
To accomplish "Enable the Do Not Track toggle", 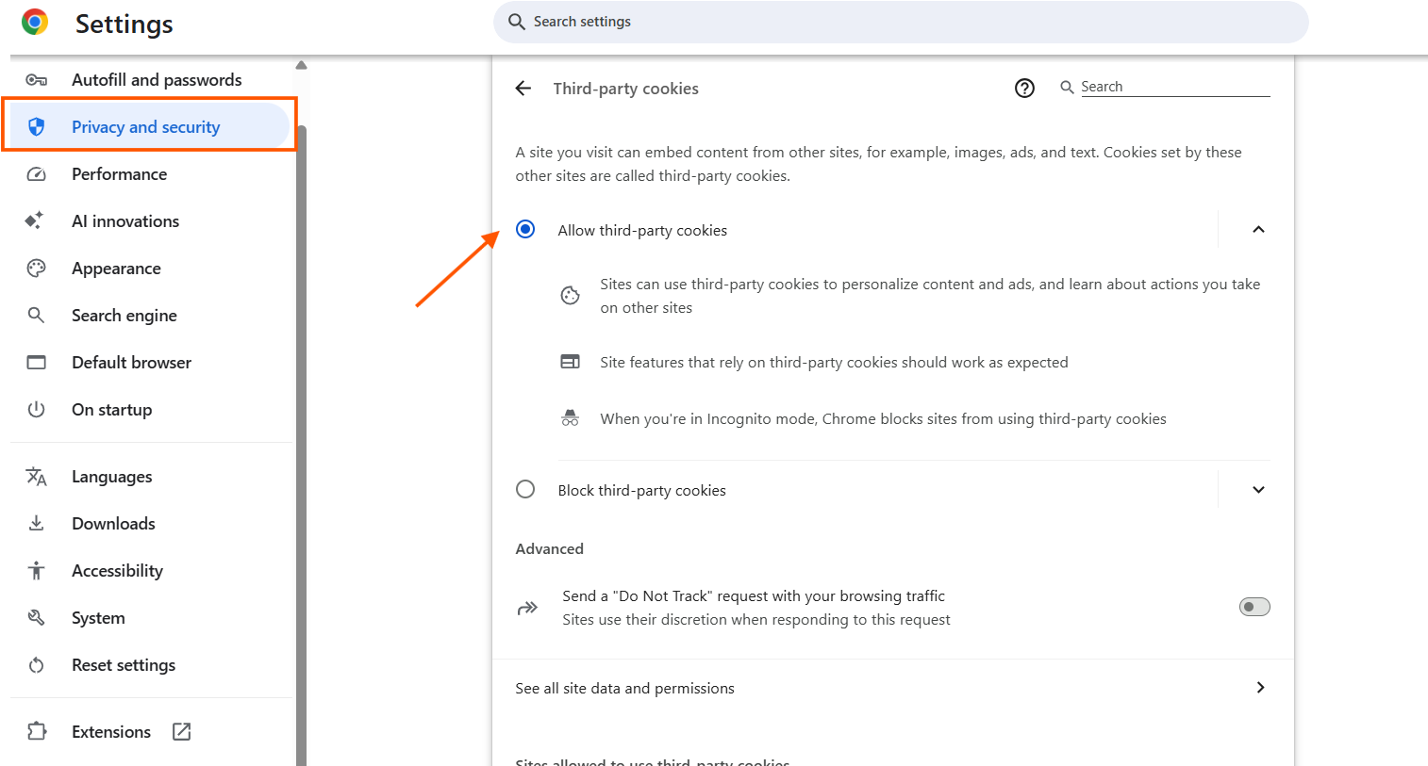I will [x=1254, y=608].
